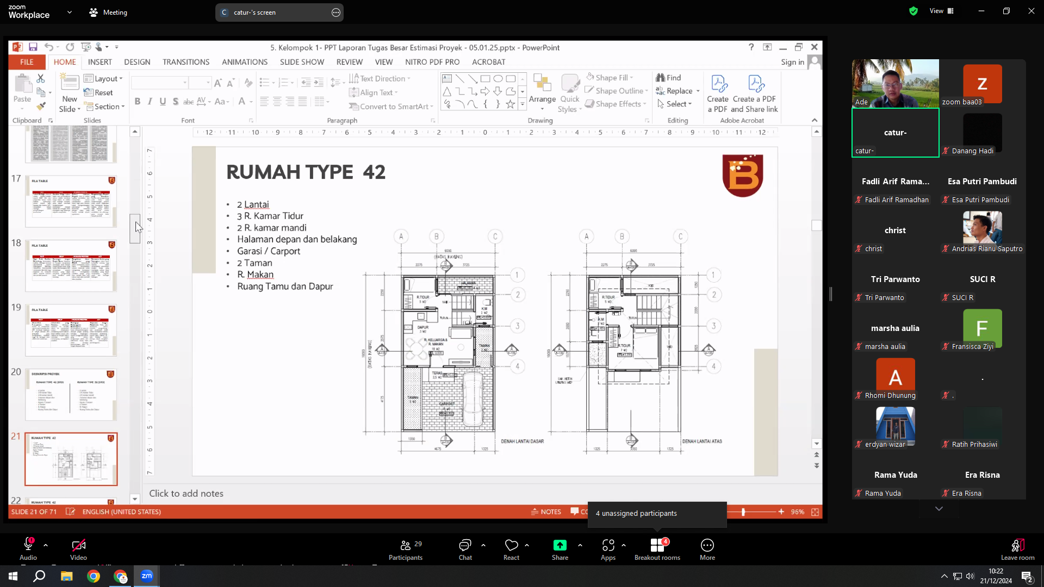
Task: Switch to the SLIDE SHOW tab
Action: [x=302, y=62]
